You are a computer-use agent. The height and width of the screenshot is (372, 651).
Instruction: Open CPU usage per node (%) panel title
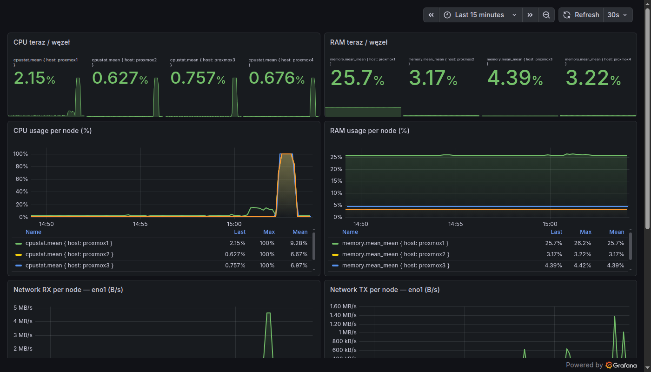click(x=53, y=131)
